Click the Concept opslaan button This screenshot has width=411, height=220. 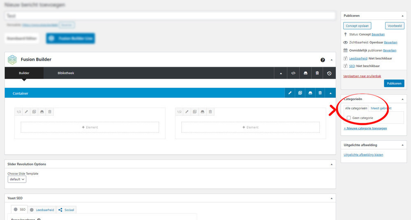click(357, 26)
